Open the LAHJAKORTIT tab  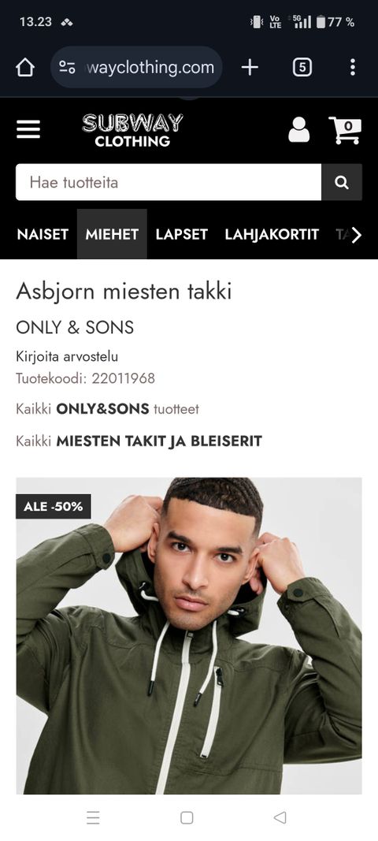pyautogui.click(x=272, y=234)
